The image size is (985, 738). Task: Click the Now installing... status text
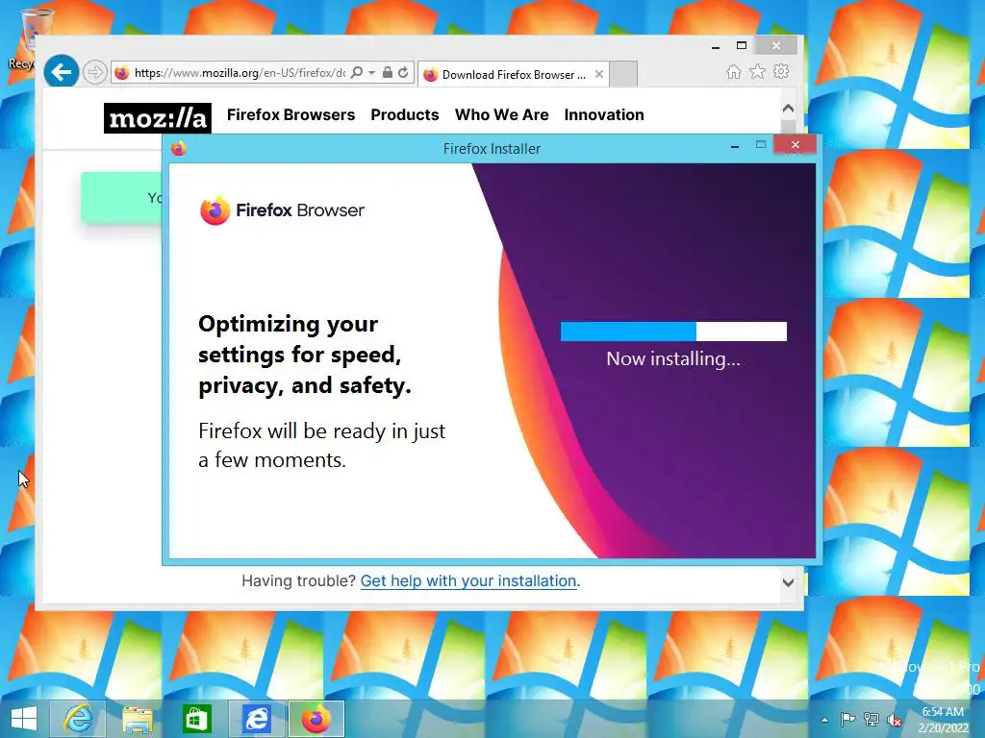(x=673, y=358)
